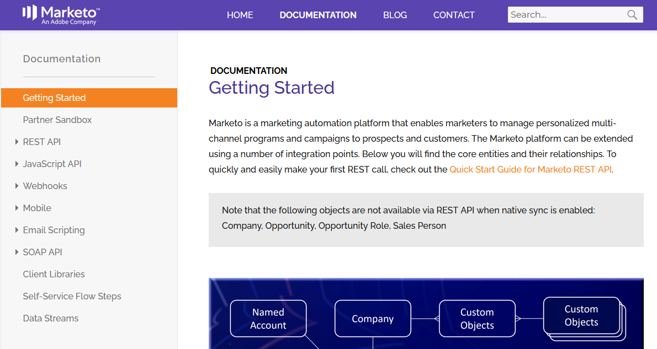657x349 pixels.
Task: Click Named Account box in diagram
Action: coord(268,319)
